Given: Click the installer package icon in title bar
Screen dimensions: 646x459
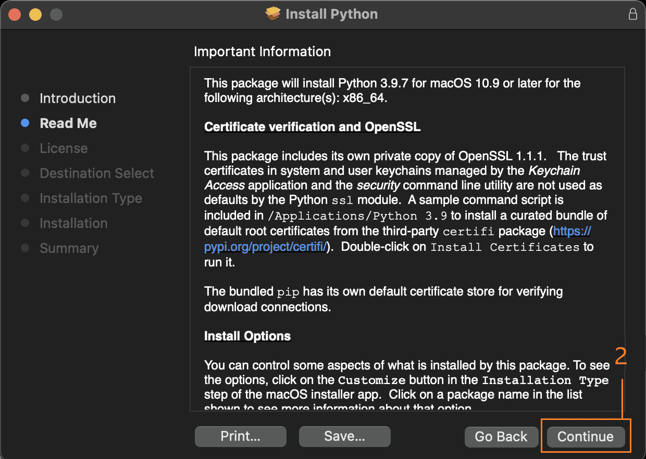Looking at the screenshot, I should [x=273, y=14].
